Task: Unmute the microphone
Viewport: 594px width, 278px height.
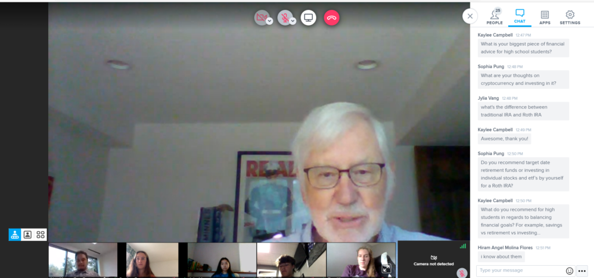Action: 284,18
